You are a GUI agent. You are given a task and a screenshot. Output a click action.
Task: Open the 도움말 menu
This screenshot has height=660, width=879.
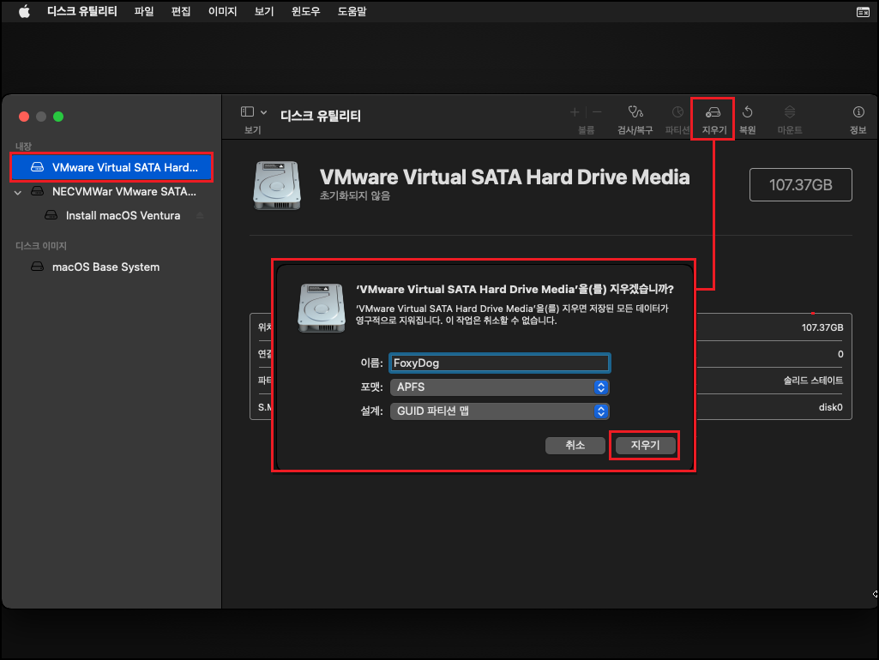[352, 11]
